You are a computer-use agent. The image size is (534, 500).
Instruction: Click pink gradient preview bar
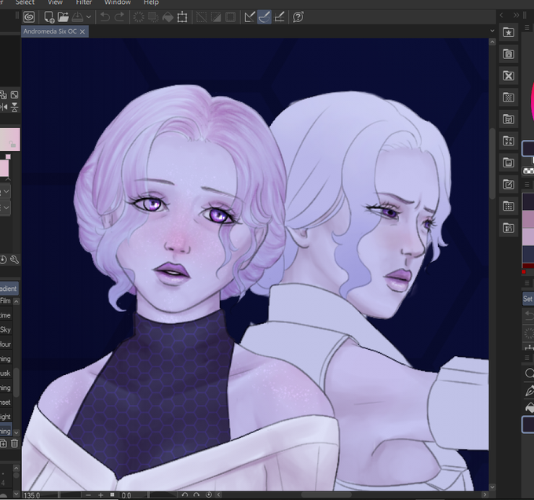point(10,139)
